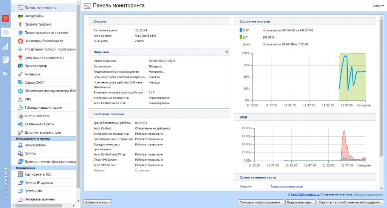Click license number 35408-55592-32543
This screenshot has height=208, width=387.
tap(162, 61)
